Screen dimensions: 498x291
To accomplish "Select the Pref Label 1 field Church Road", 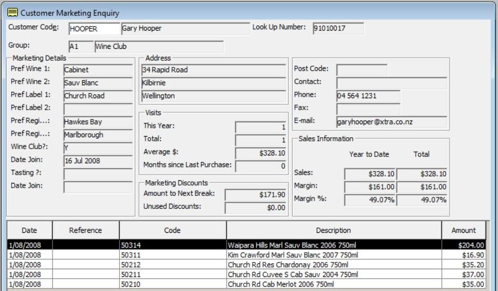I will 98,96.
